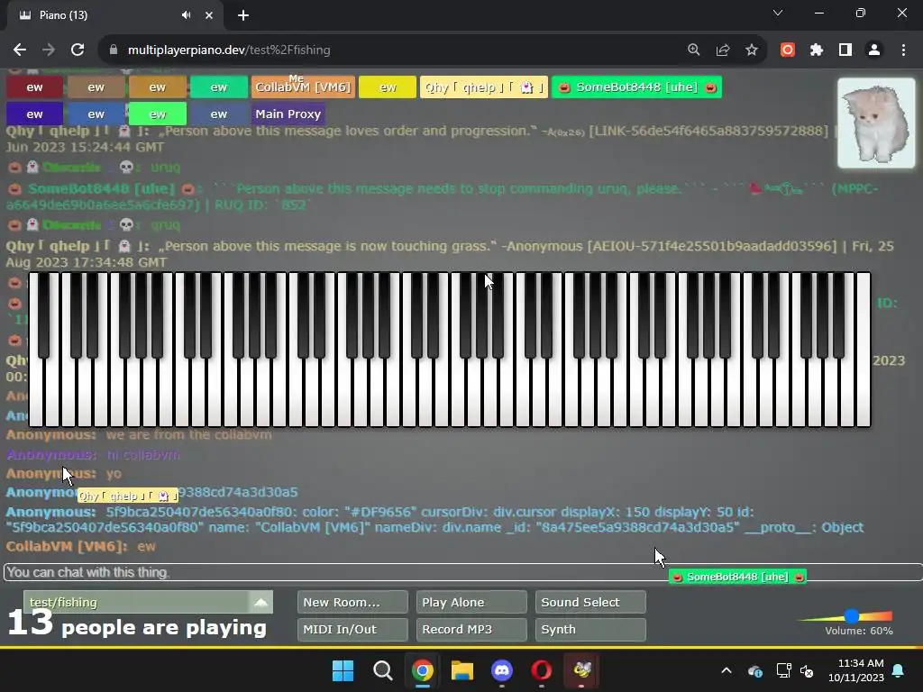View site info via the padlock icon
Viewport: 923px width, 692px height.
[x=114, y=50]
